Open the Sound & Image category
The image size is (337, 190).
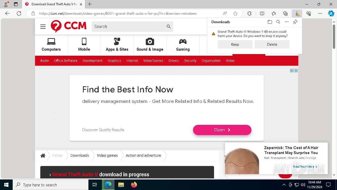[x=150, y=45]
